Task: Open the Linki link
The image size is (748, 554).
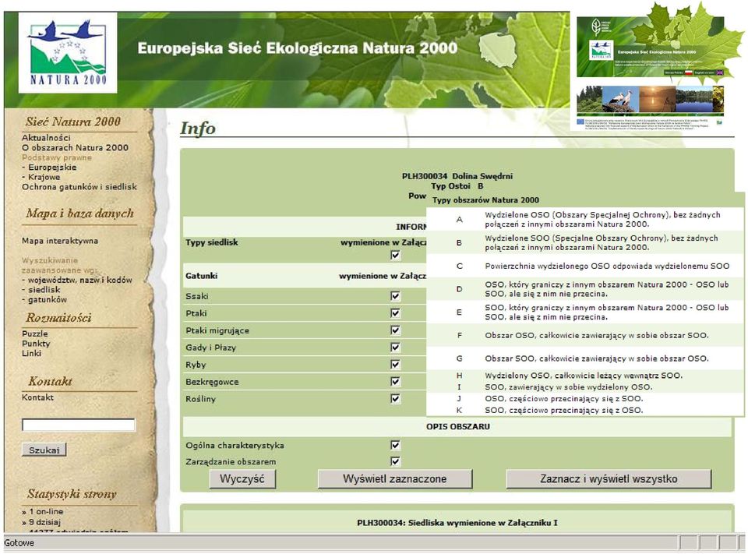Action: coord(31,353)
